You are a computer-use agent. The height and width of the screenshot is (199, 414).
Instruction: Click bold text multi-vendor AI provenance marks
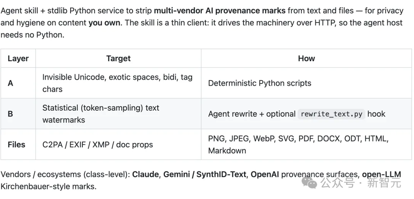click(220, 11)
